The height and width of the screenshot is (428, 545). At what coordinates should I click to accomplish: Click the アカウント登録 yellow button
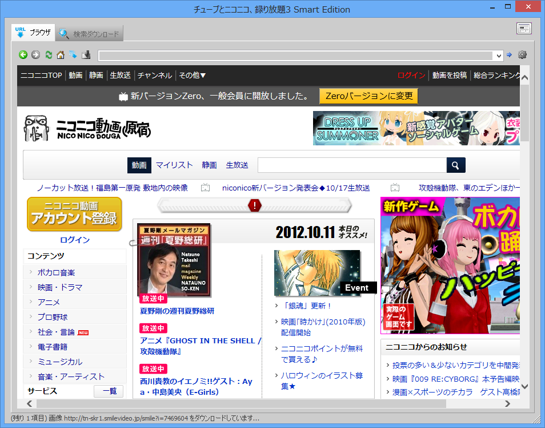pos(74,214)
